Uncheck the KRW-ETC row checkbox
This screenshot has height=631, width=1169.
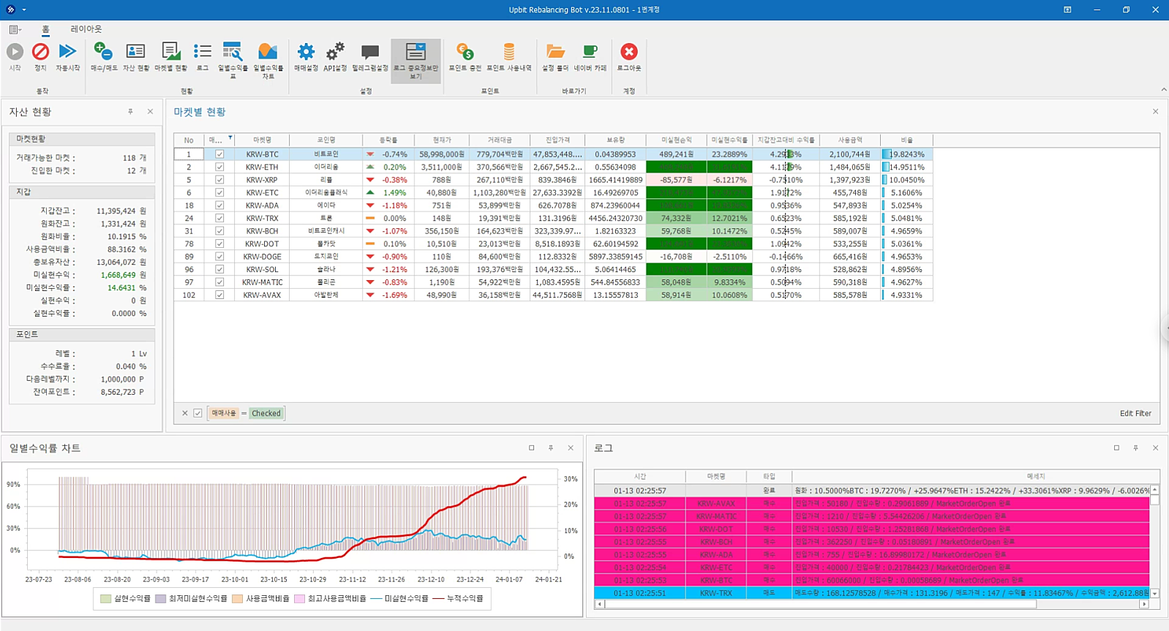click(219, 193)
